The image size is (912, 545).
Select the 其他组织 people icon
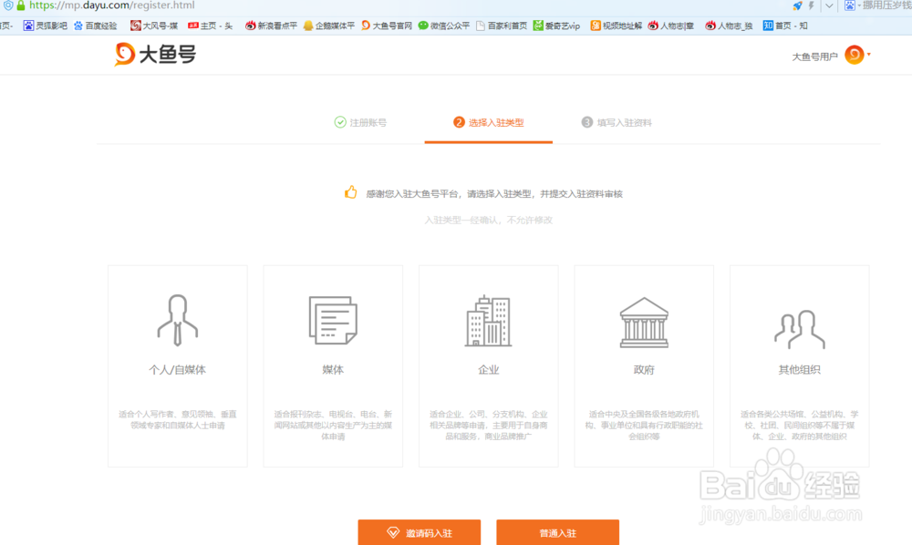799,329
